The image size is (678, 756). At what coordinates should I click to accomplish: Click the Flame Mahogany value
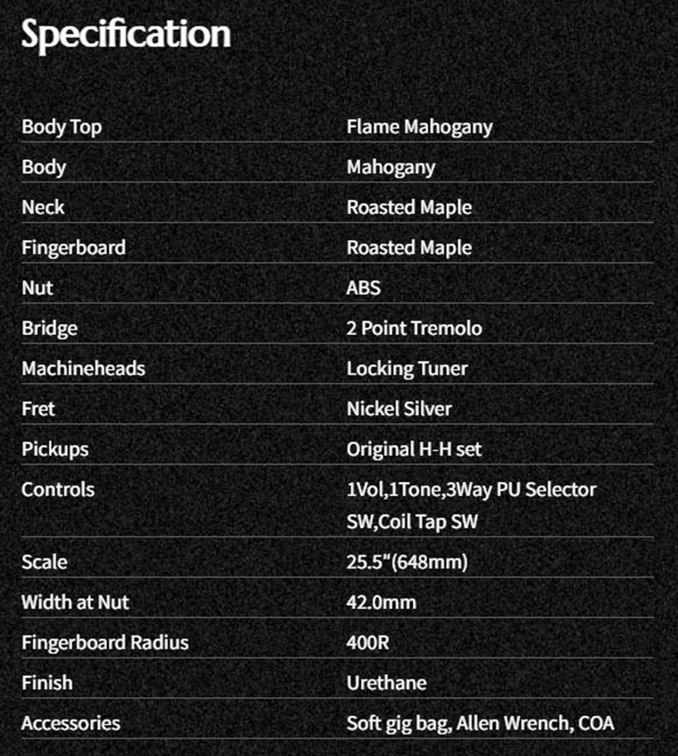tap(420, 127)
